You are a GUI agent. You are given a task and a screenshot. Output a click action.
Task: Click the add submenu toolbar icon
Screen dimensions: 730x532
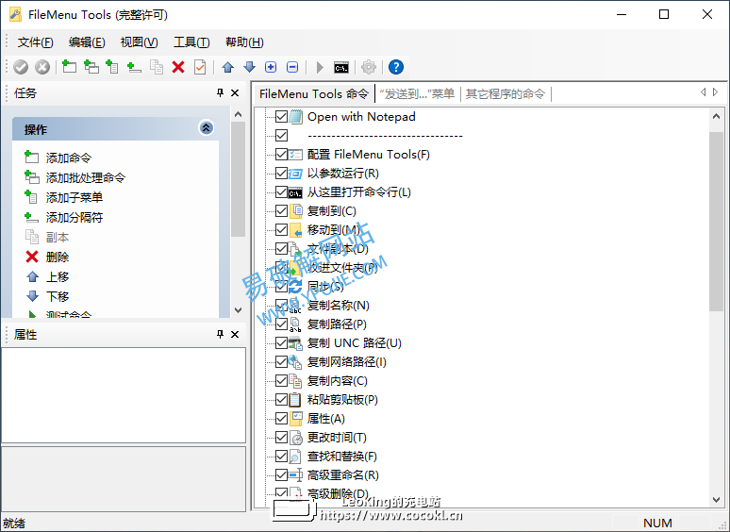pyautogui.click(x=112, y=67)
